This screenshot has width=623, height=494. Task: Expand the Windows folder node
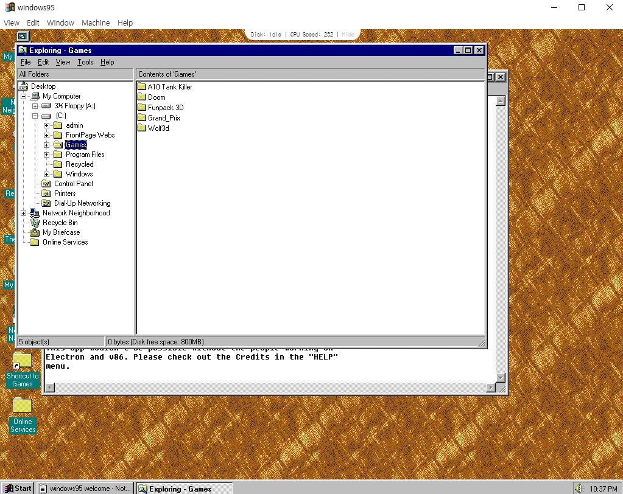(48, 173)
